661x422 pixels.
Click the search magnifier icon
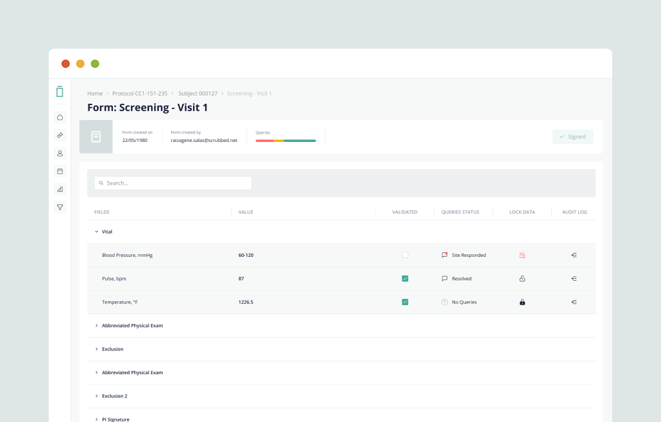click(101, 183)
